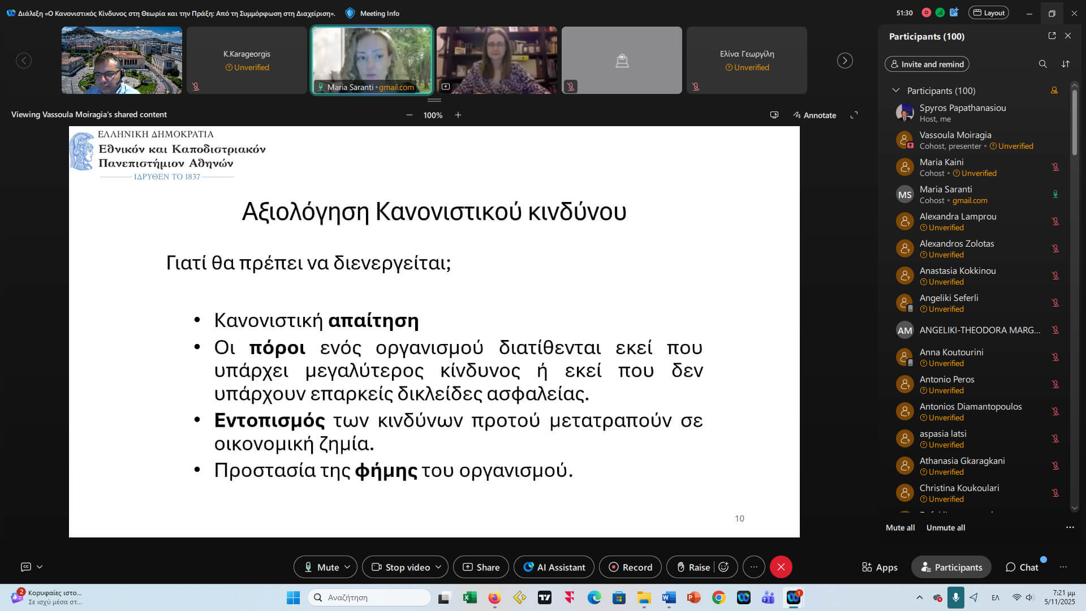Click Invite and remind button
1086x611 pixels.
pos(926,64)
